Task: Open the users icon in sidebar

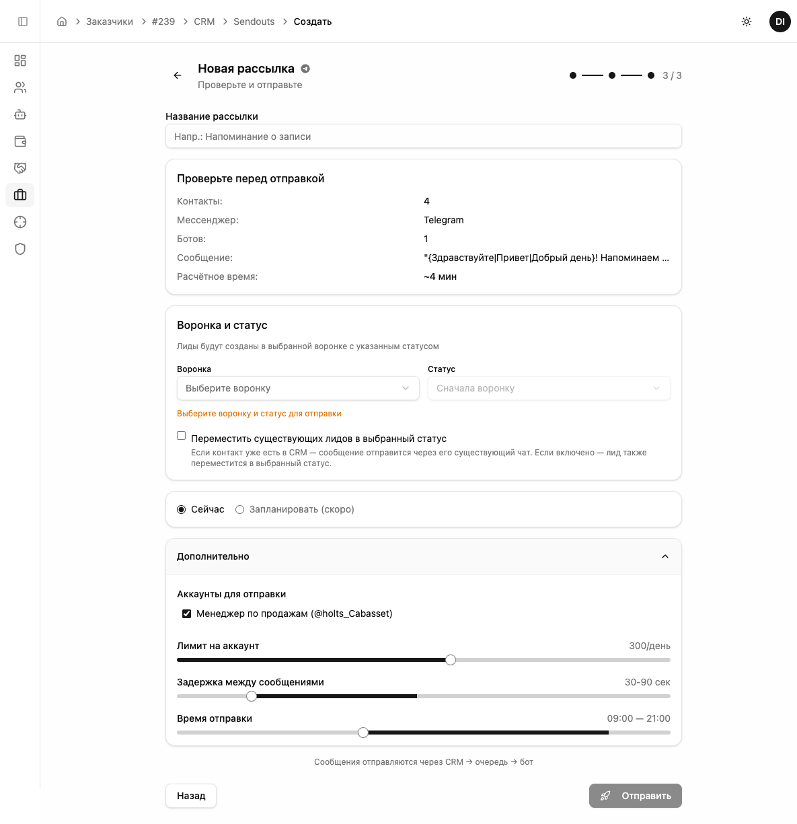Action: [20, 87]
